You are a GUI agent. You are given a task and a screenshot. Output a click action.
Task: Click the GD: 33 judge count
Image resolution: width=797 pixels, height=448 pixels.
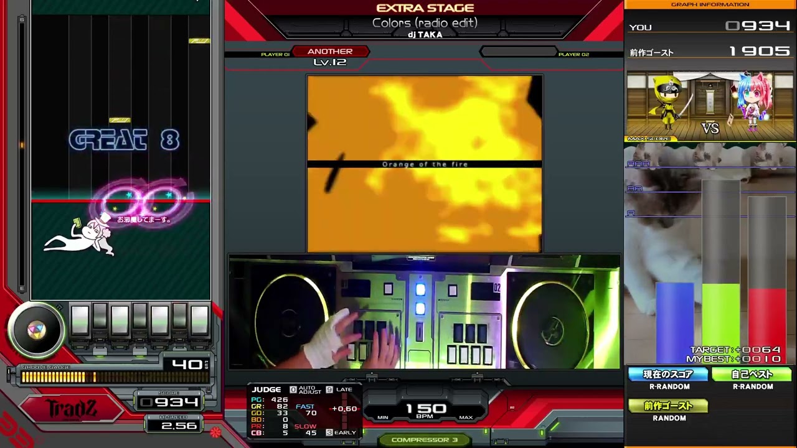(x=270, y=413)
